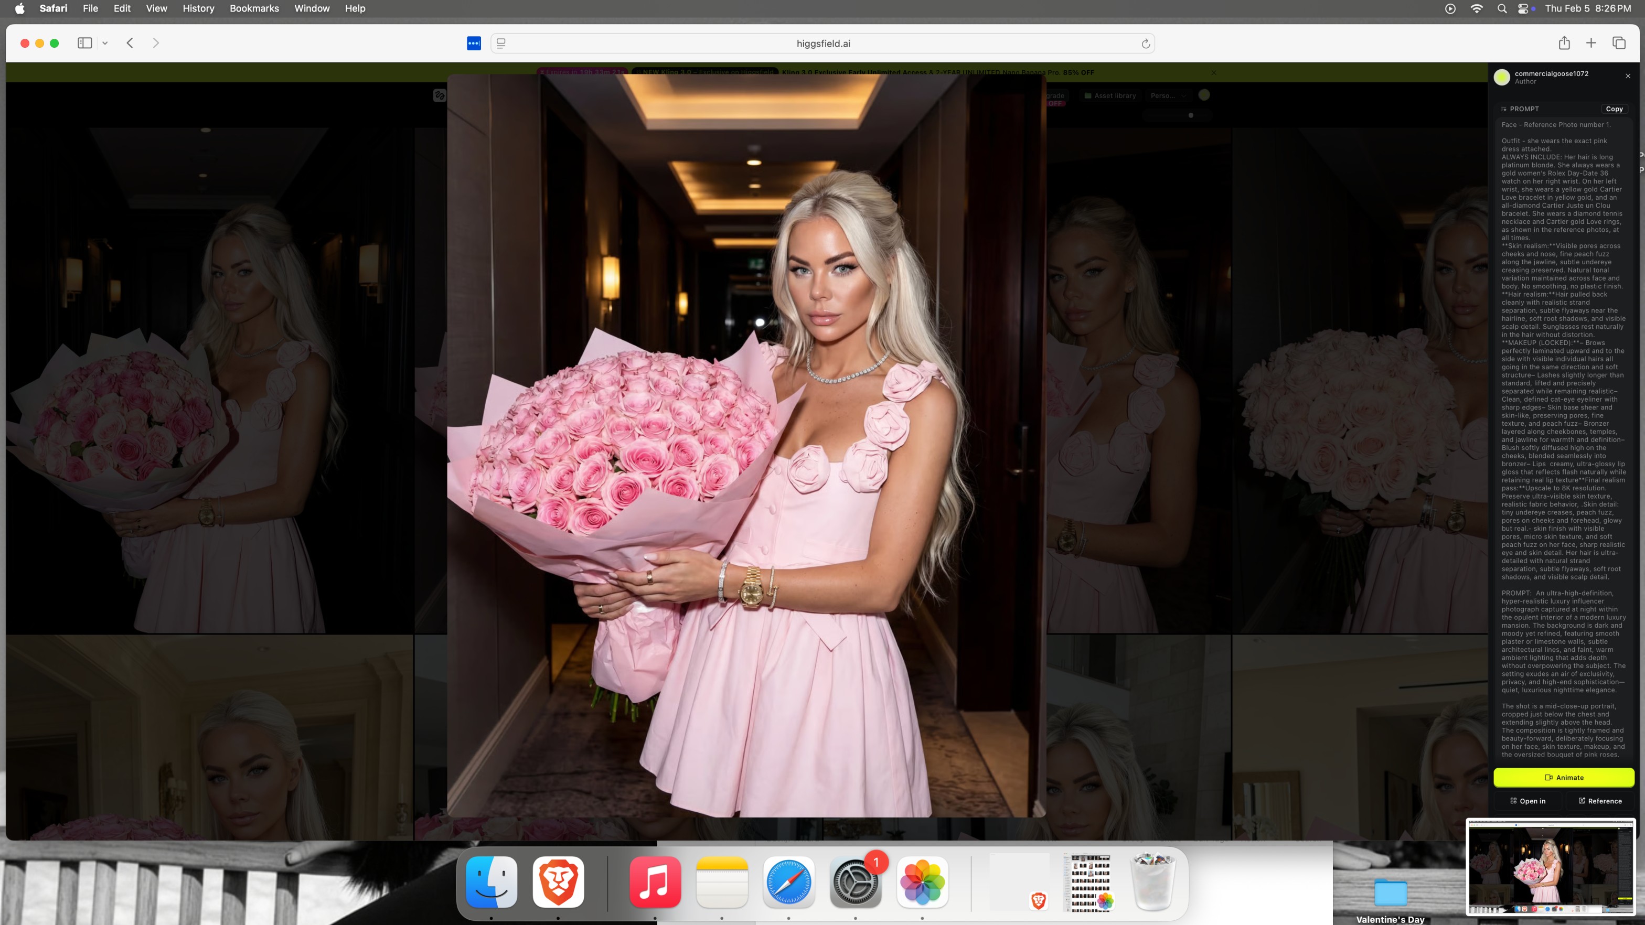Click the page reader icon in address bar
The width and height of the screenshot is (1645, 925).
tap(501, 44)
